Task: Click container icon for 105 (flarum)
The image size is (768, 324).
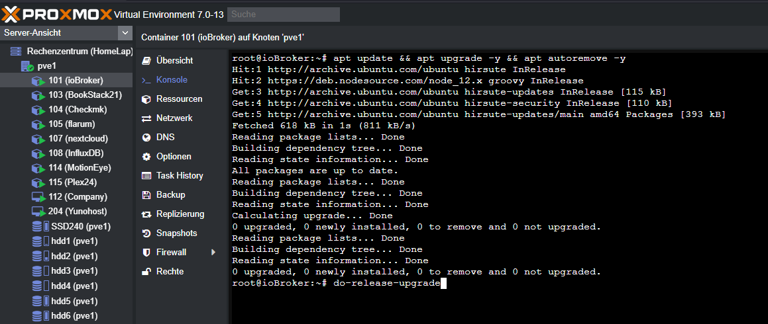Action: [x=38, y=124]
